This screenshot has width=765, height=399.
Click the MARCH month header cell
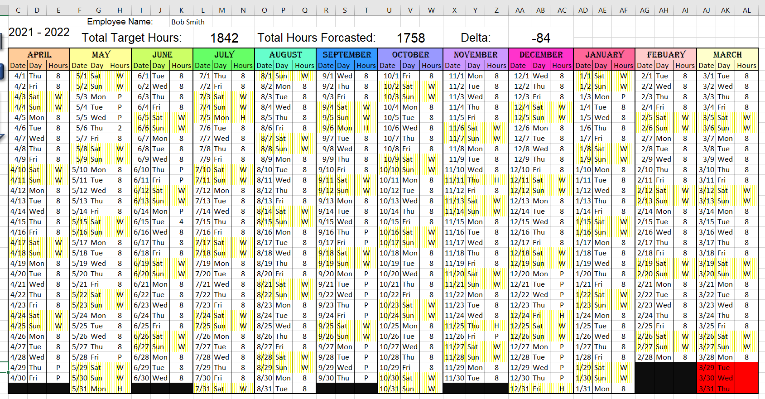click(x=727, y=54)
